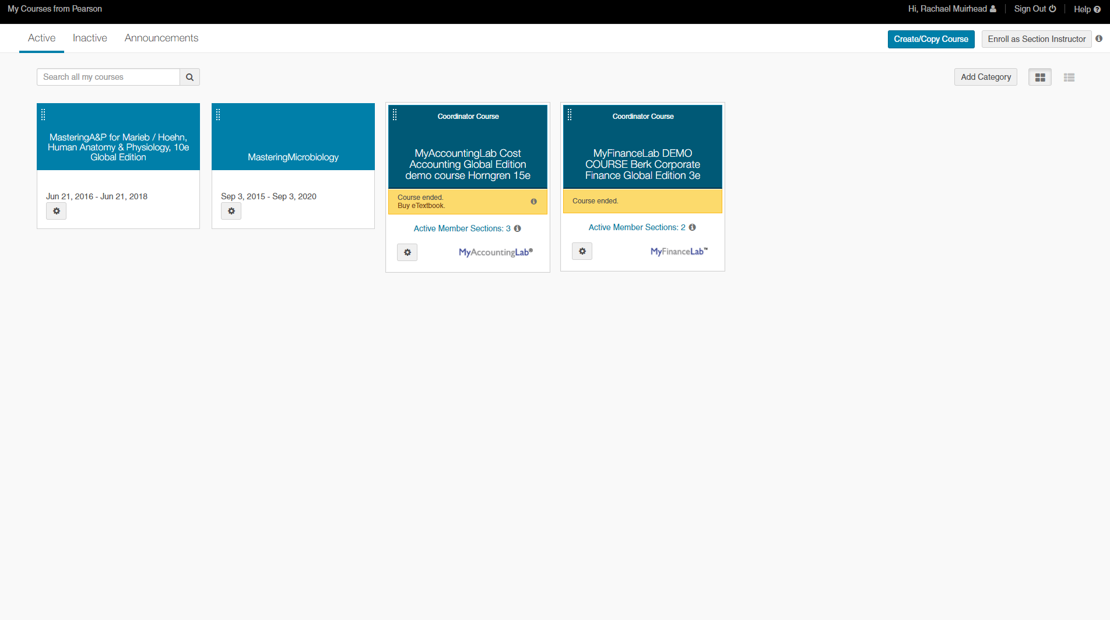This screenshot has width=1110, height=620.
Task: Click drag handle on MasteringA&P card
Action: point(43,115)
